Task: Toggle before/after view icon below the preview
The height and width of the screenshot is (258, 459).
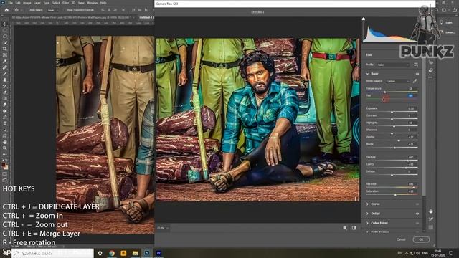Action: click(354, 228)
